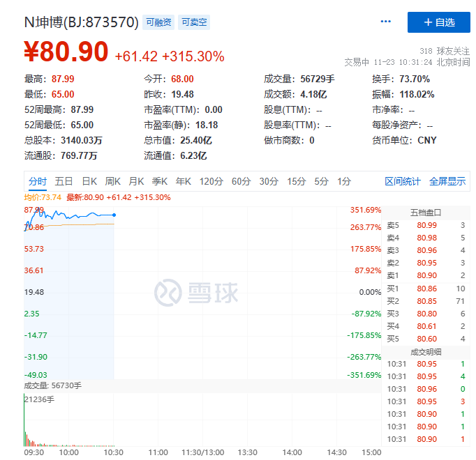Click the 买5 order row at 80.60
This screenshot has width=476, height=460.
tap(426, 339)
